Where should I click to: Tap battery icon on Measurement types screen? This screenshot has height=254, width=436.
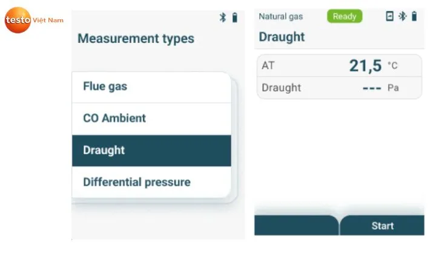(234, 18)
